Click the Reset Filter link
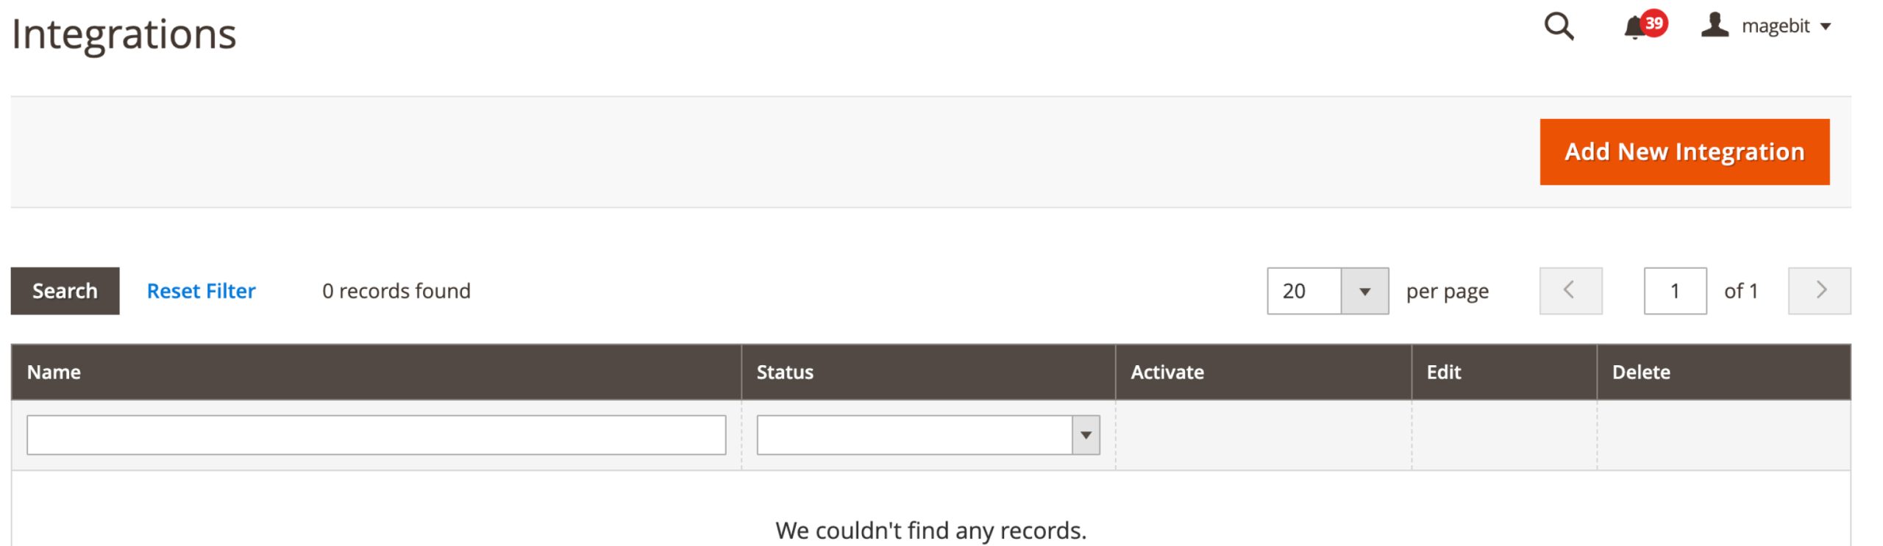Image resolution: width=1883 pixels, height=546 pixels. [x=201, y=291]
